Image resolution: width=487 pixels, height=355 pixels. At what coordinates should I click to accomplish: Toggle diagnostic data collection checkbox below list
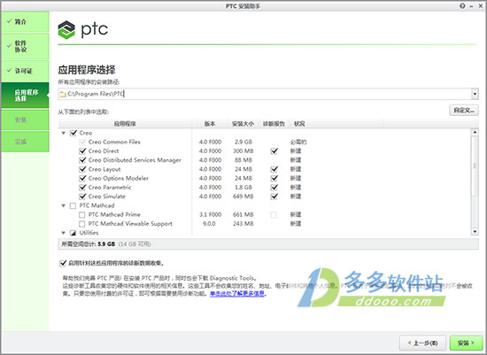click(63, 263)
